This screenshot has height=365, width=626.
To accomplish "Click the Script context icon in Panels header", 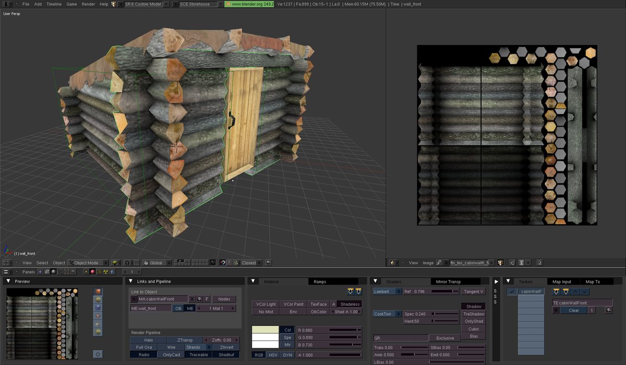I will 46,272.
